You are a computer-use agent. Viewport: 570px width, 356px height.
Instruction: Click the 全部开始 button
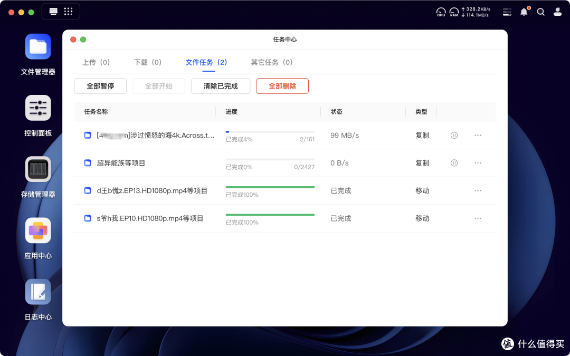pos(159,86)
